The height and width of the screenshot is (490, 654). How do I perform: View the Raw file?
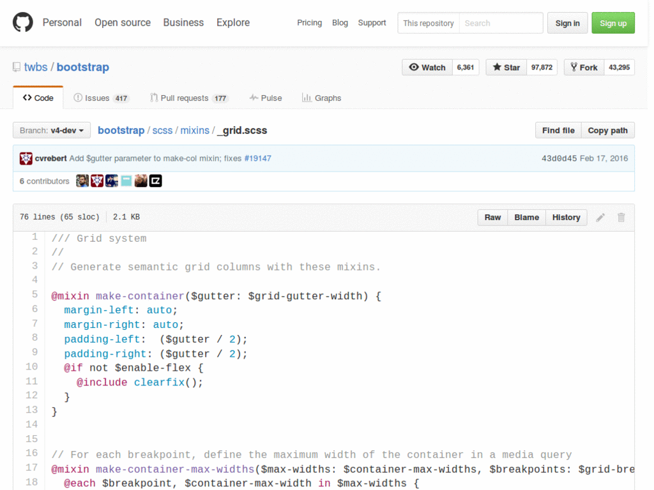492,218
